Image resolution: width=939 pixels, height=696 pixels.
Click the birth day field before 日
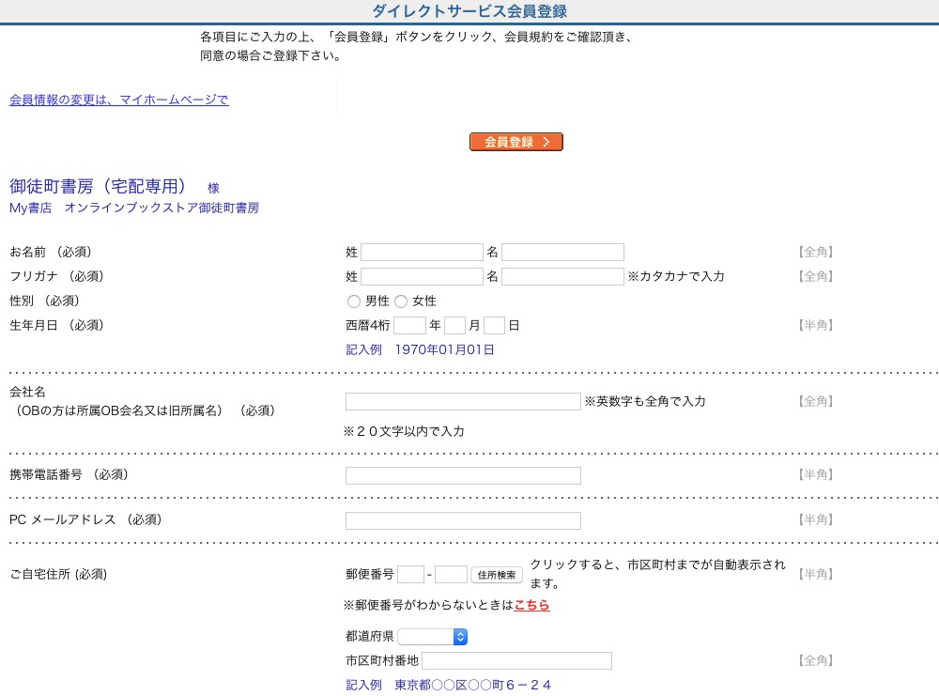coord(494,326)
